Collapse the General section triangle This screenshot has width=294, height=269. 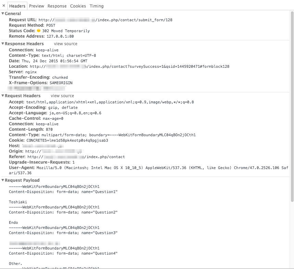click(x=3, y=13)
